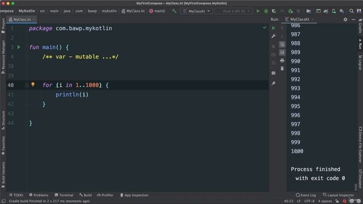Click the println(i) line in editor
Image resolution: width=363 pixels, height=204 pixels.
click(x=72, y=95)
